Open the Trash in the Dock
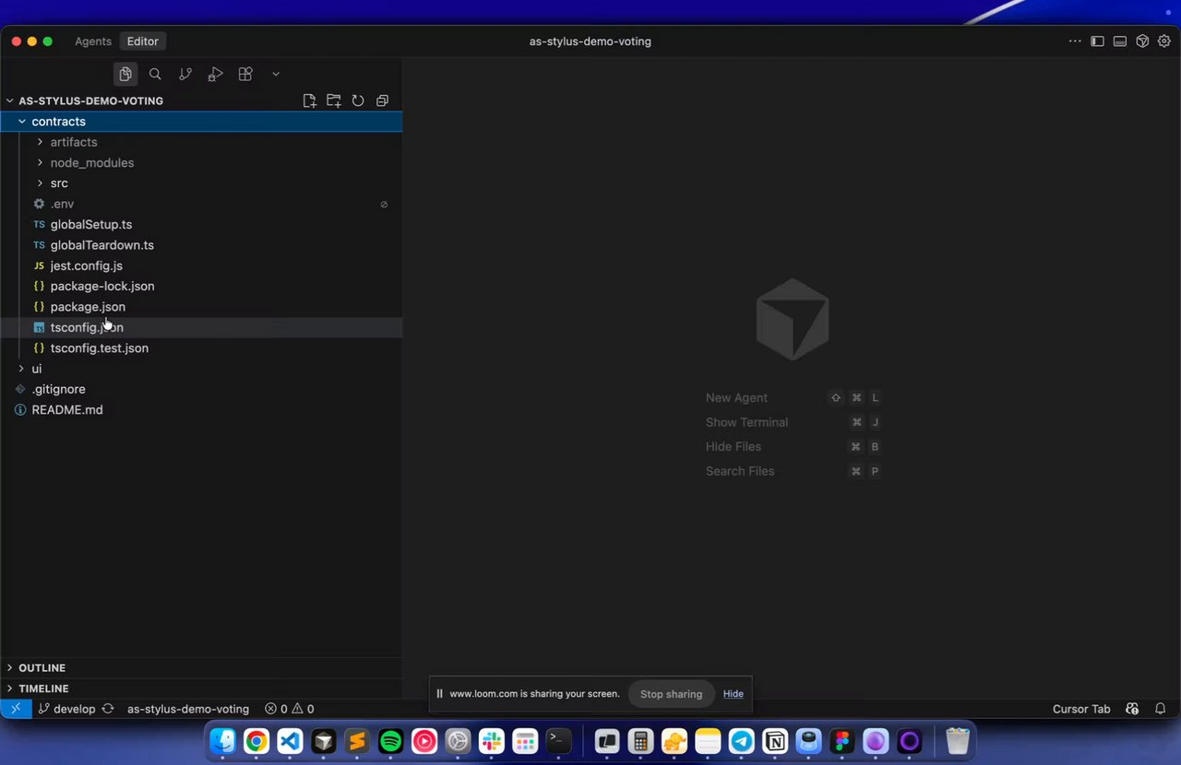 pyautogui.click(x=958, y=741)
